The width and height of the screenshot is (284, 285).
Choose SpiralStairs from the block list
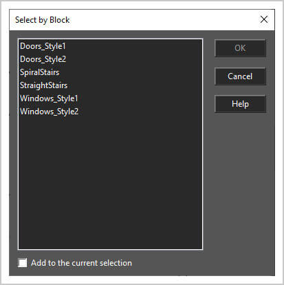pyautogui.click(x=40, y=72)
